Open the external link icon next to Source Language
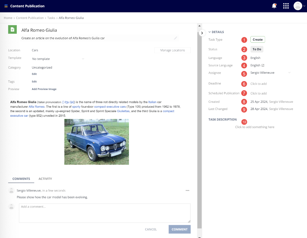Screen dimensions: 307x238 pyautogui.click(x=263, y=65)
